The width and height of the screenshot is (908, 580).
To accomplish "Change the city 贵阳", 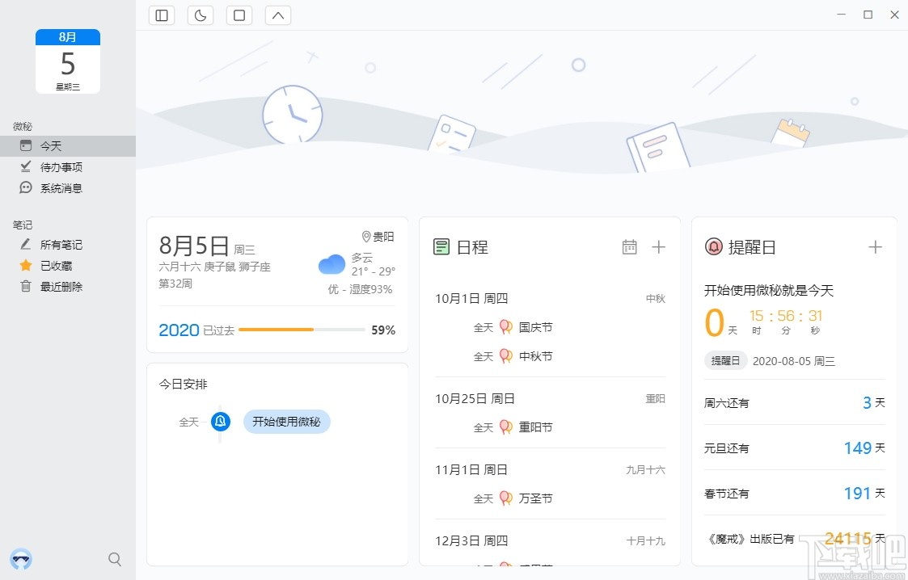I will (x=383, y=237).
